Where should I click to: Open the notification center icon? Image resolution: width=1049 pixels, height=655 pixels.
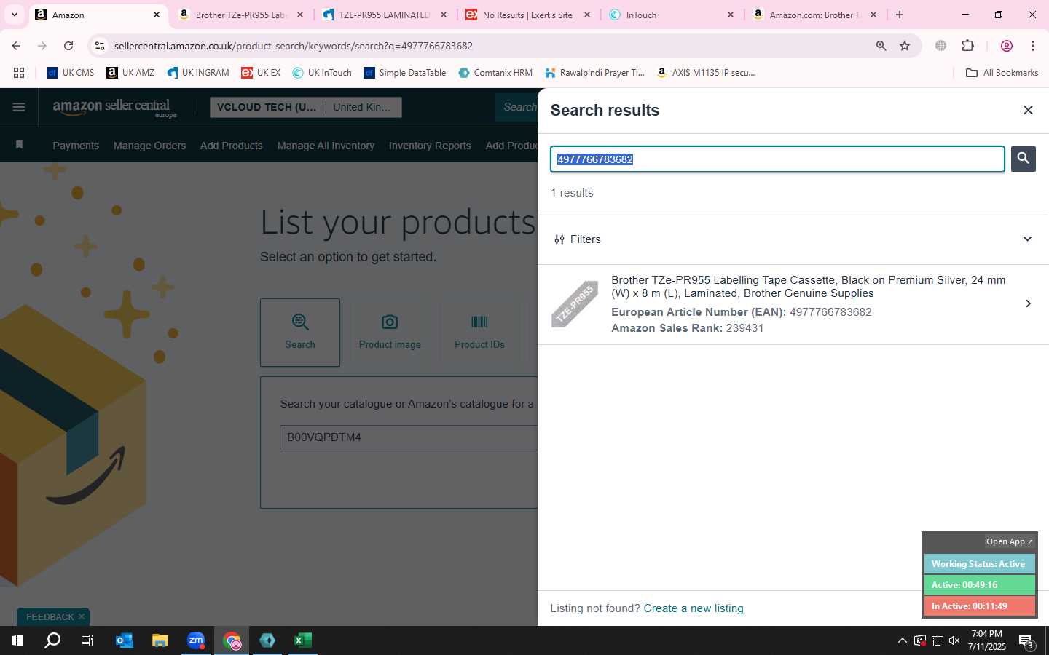tap(1026, 641)
